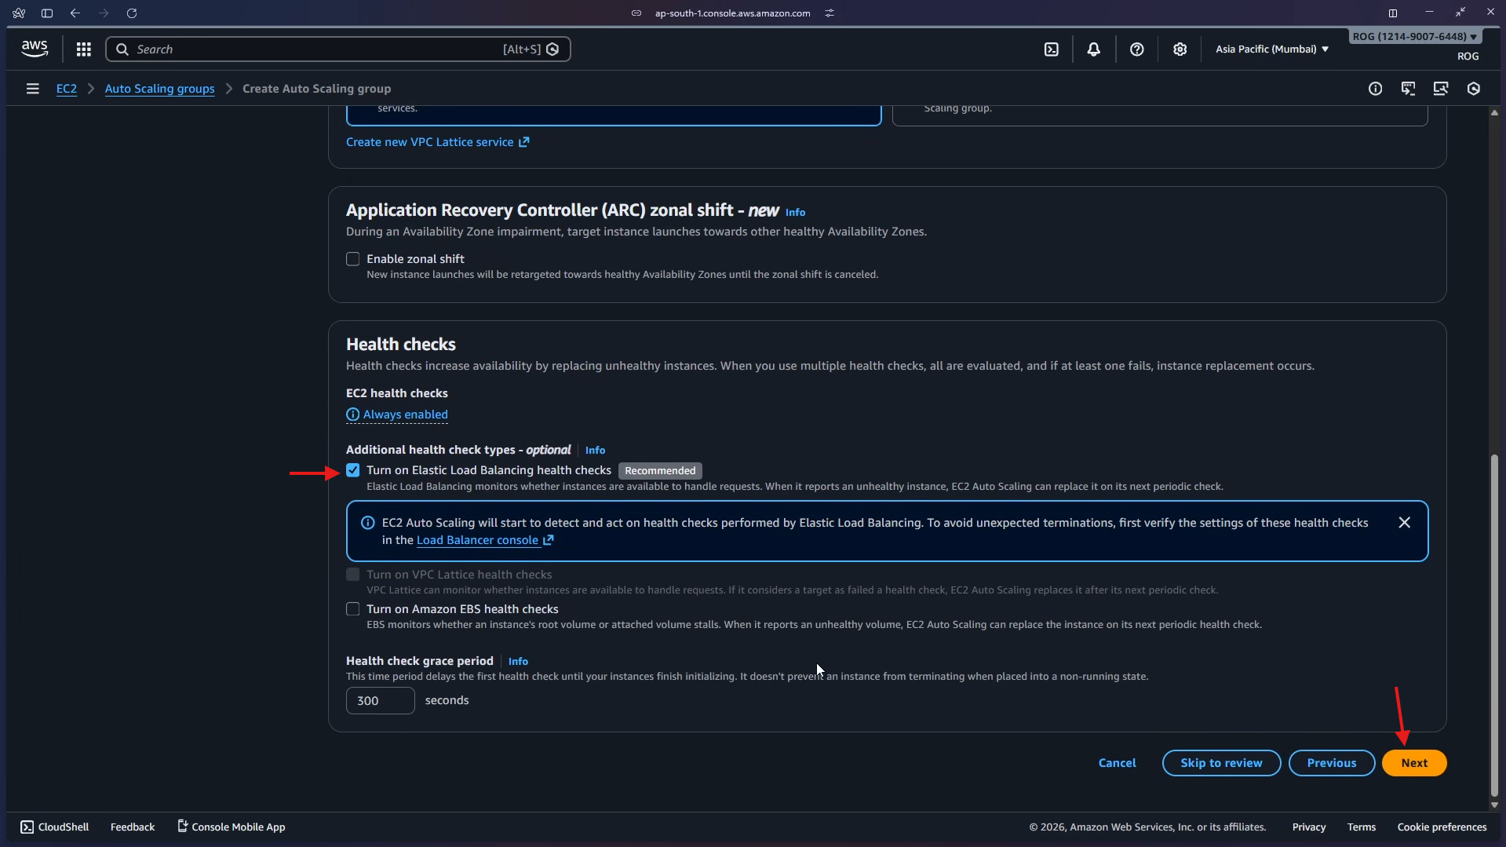Uncheck Elastic Load Balancing health checks
The image size is (1506, 847).
353,470
